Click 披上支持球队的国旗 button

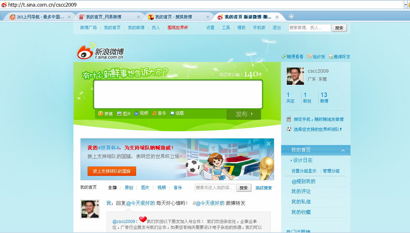112,171
